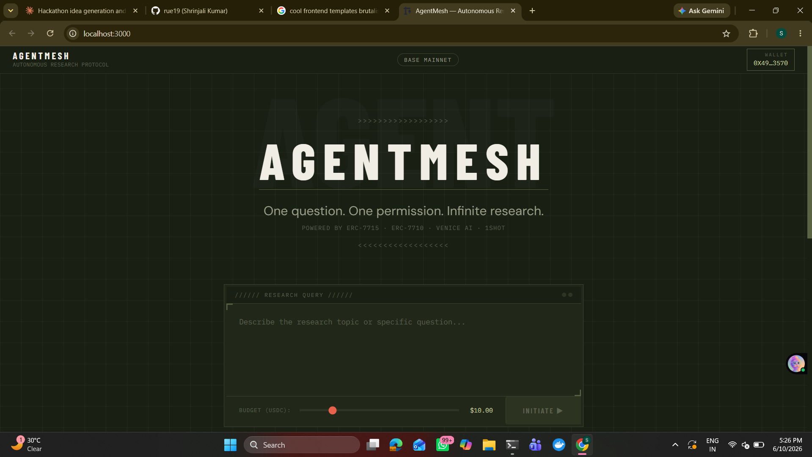Open the clock showing 5:26 PM
This screenshot has width=812, height=457.
point(787,445)
